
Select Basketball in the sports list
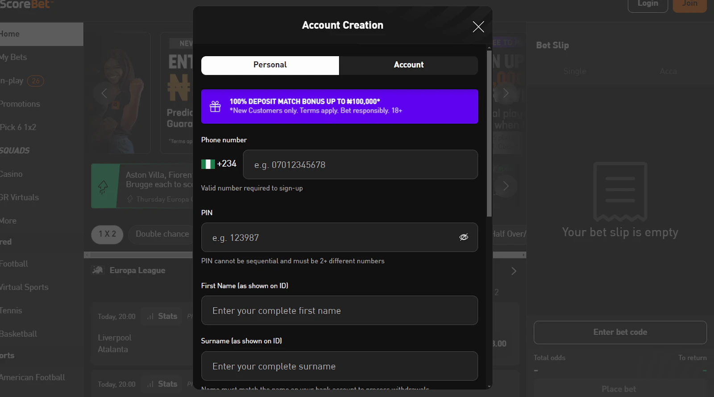(x=18, y=334)
